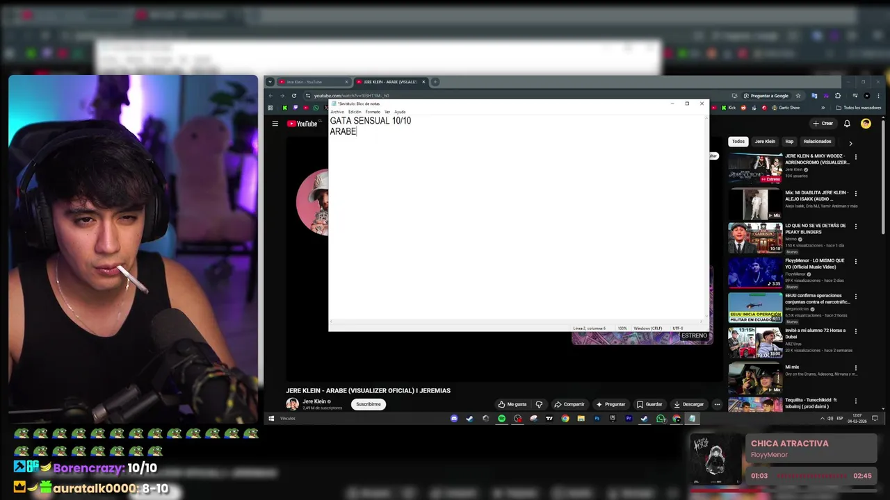Open Notepad Archivo menu
Screen dimensions: 890x500
pyautogui.click(x=337, y=112)
